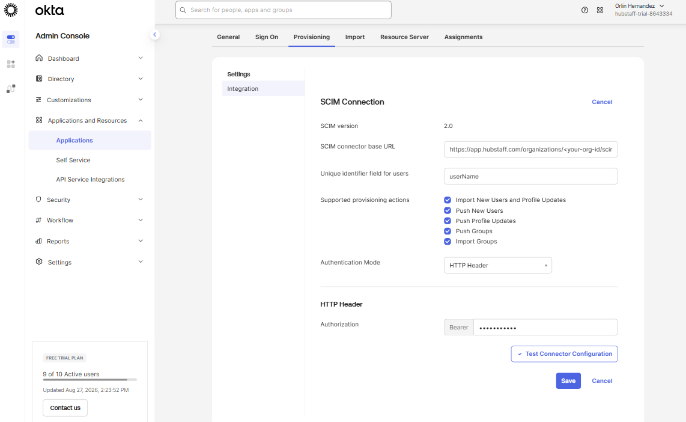Expand the Security sidebar section

tap(90, 200)
